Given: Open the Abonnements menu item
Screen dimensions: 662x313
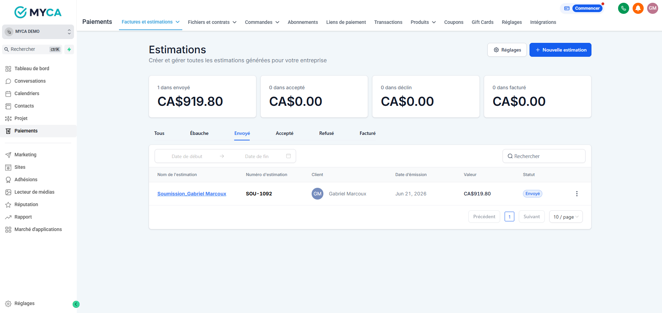Looking at the screenshot, I should tap(303, 22).
